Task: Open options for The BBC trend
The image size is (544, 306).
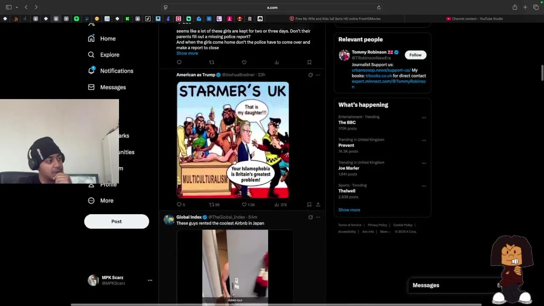Action: (x=424, y=118)
